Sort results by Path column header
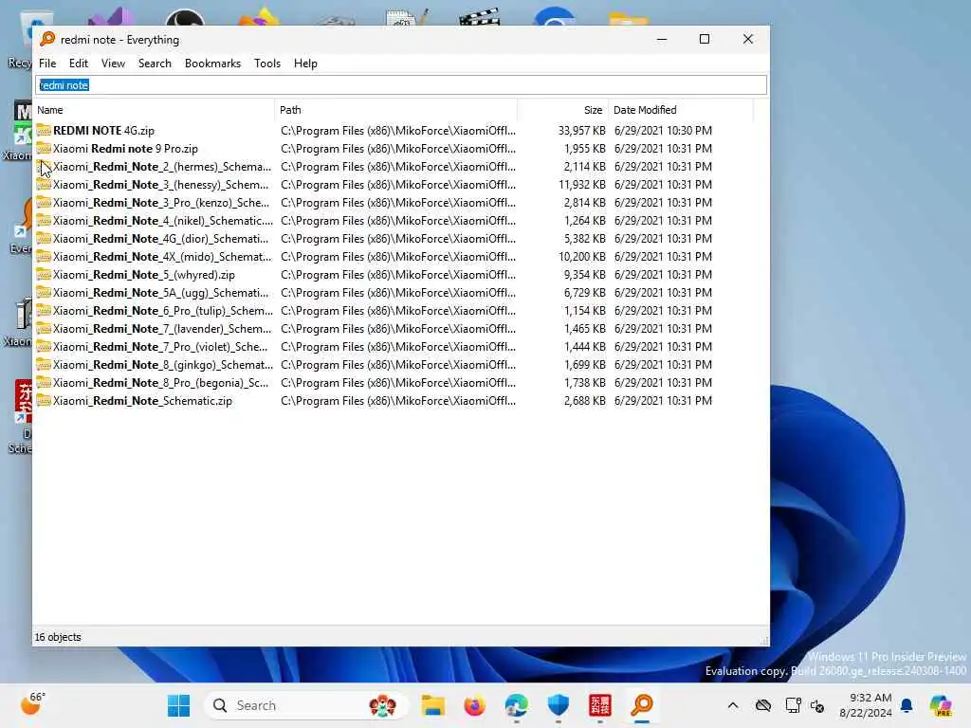Screen dimensions: 971x728 tap(396, 110)
